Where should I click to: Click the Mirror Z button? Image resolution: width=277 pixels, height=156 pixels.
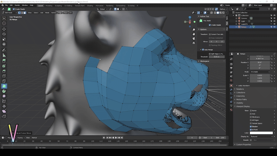222,42
